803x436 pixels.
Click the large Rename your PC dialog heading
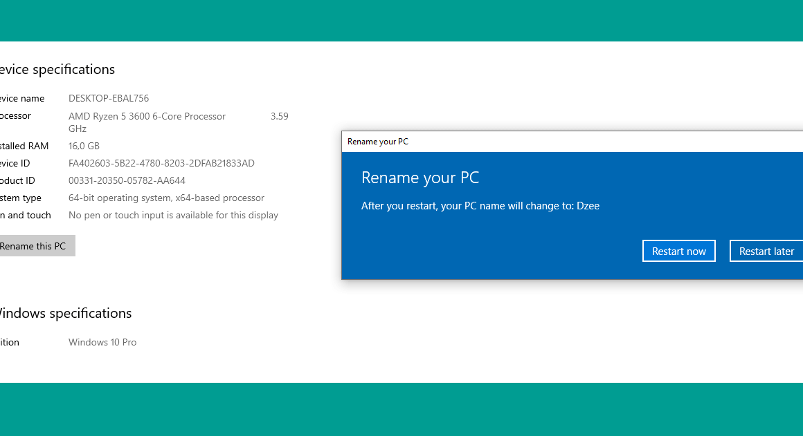click(x=420, y=178)
